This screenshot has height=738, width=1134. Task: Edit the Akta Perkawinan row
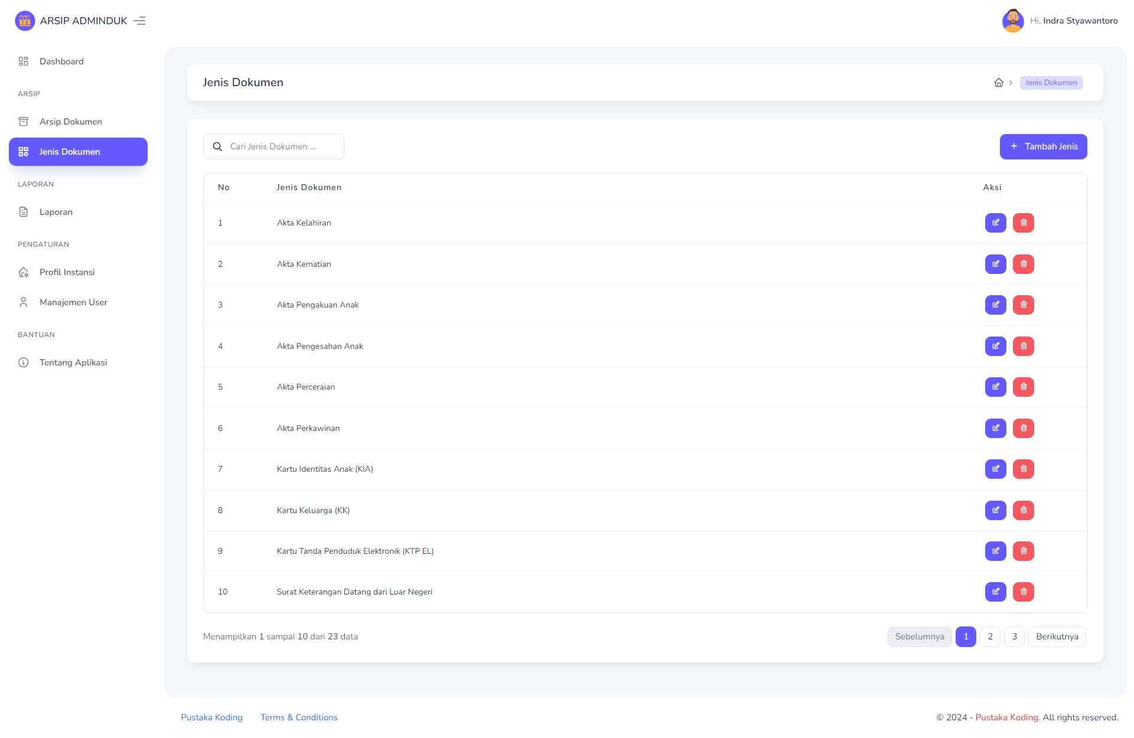click(x=996, y=428)
